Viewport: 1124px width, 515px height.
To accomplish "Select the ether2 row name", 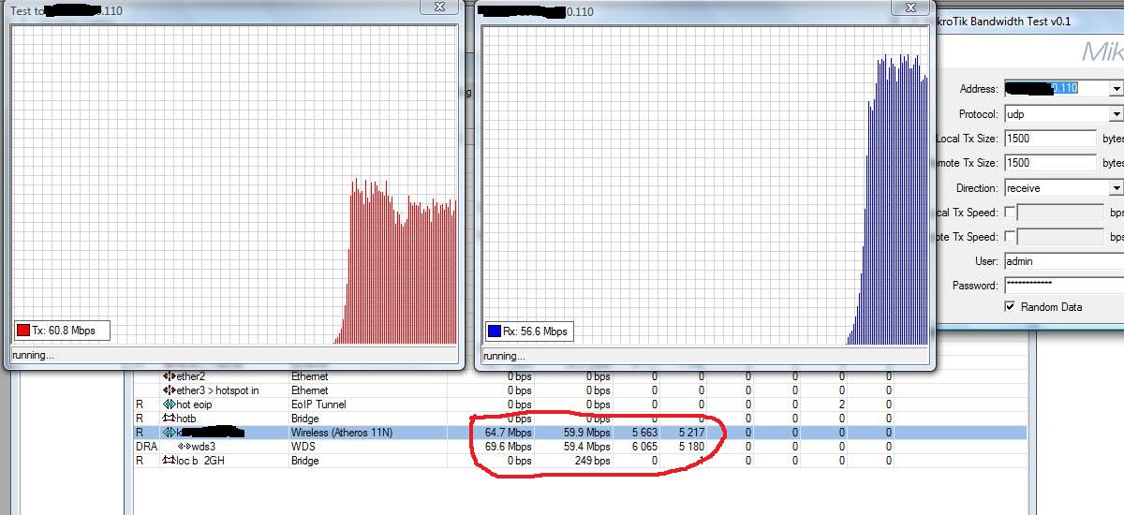I will coord(190,376).
